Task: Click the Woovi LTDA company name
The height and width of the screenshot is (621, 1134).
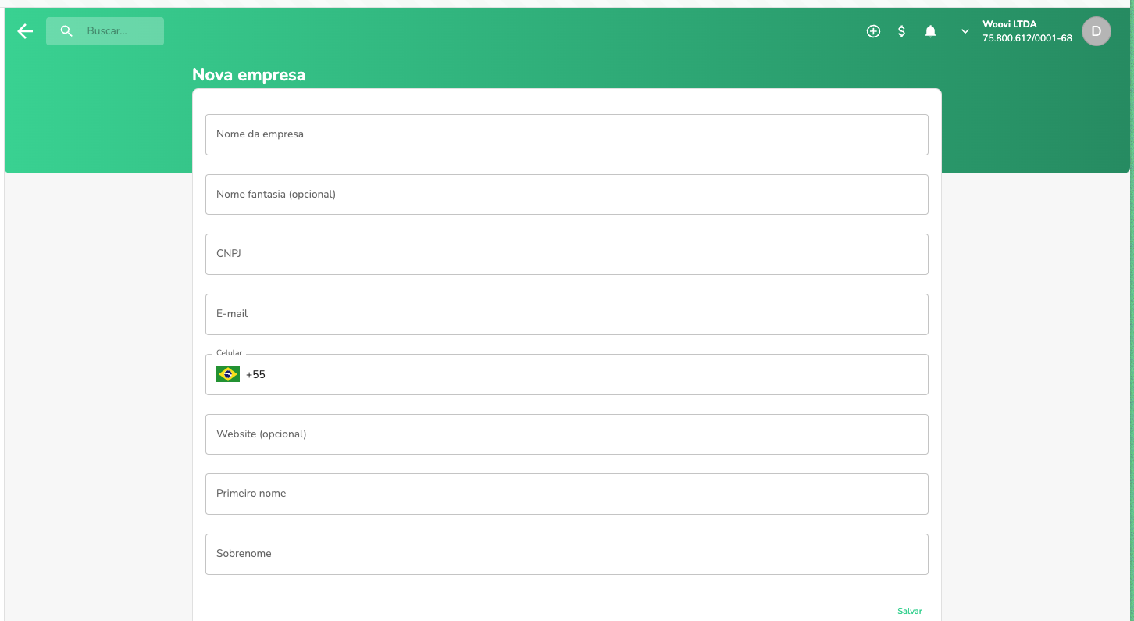Action: point(1009,24)
